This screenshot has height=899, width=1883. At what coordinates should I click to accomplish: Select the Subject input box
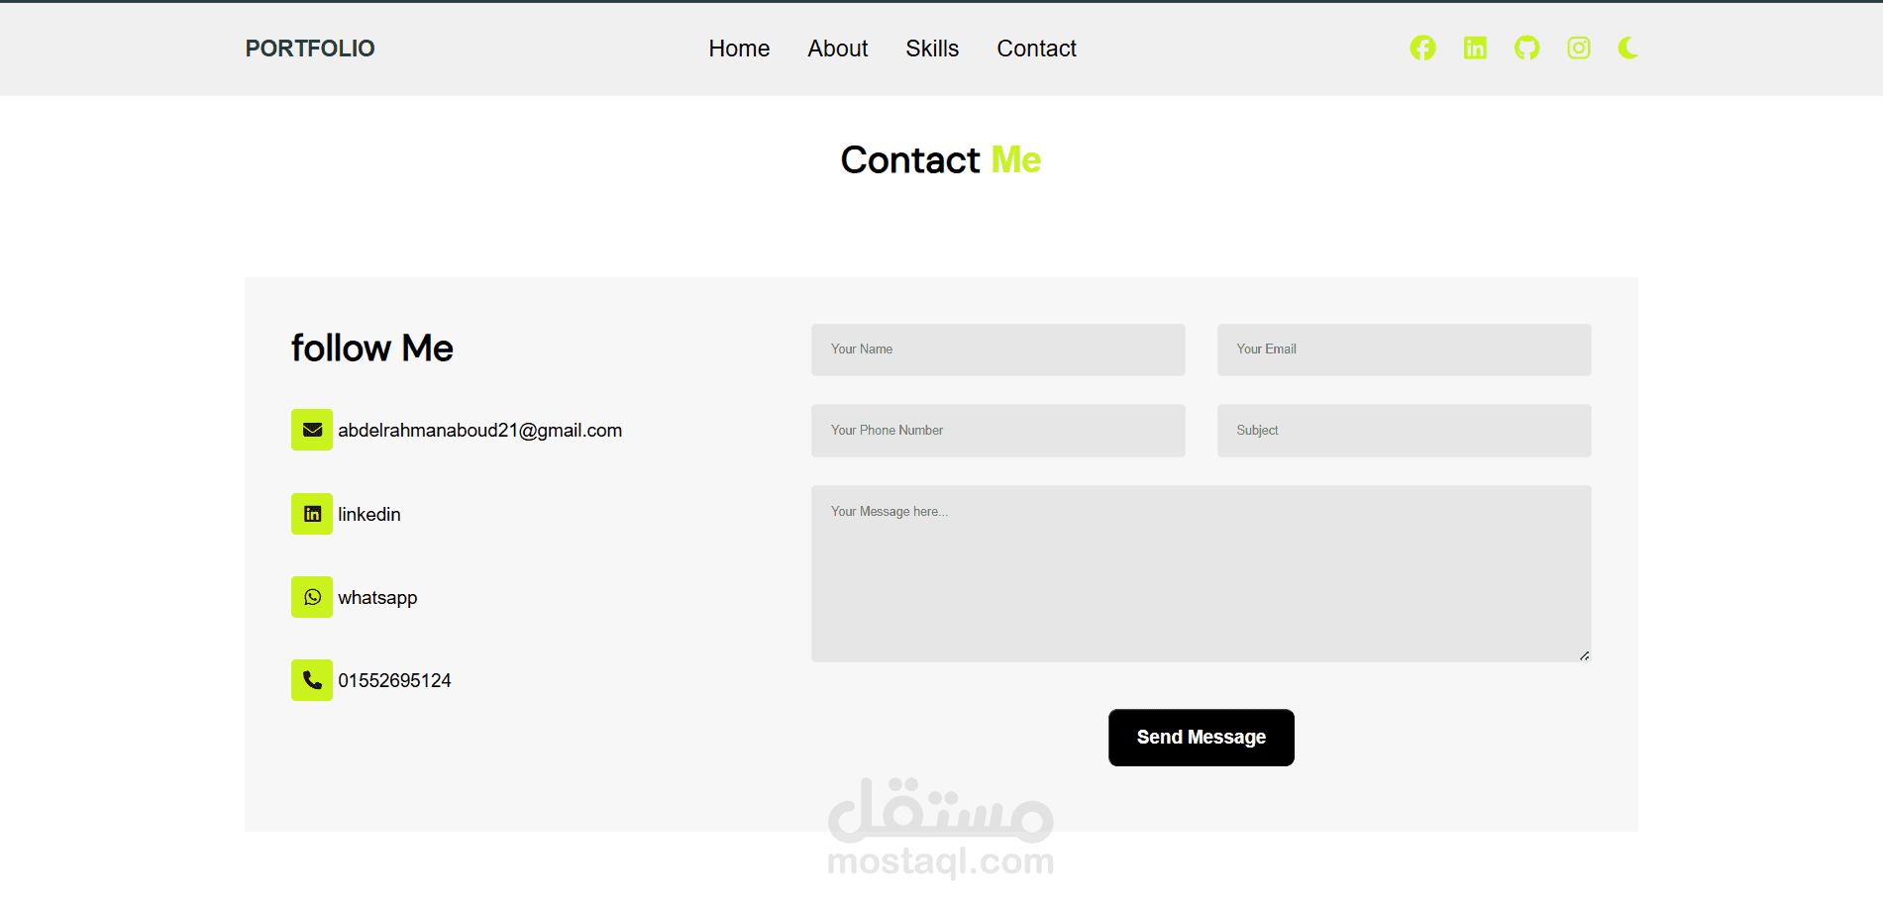point(1405,431)
